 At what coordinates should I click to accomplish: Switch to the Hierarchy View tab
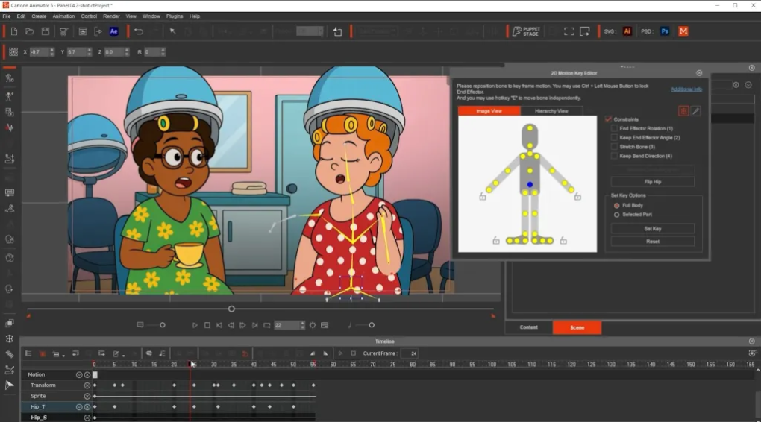(x=551, y=111)
